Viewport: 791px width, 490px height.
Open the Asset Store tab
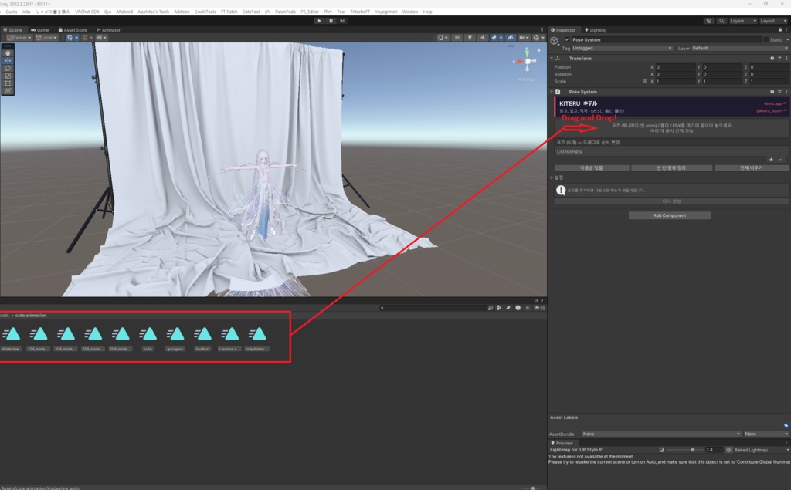pos(73,30)
